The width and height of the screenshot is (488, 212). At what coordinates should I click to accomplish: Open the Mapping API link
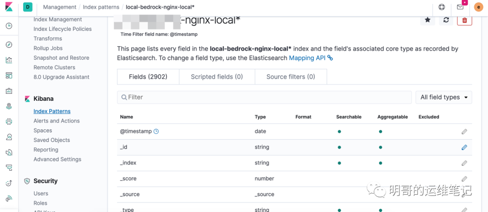(x=306, y=58)
